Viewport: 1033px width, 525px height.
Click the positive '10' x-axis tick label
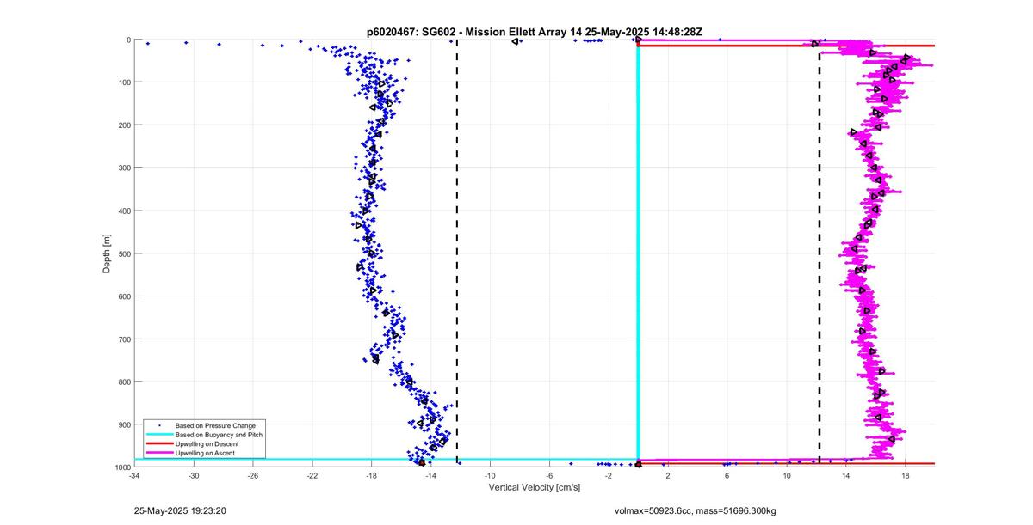click(x=787, y=475)
